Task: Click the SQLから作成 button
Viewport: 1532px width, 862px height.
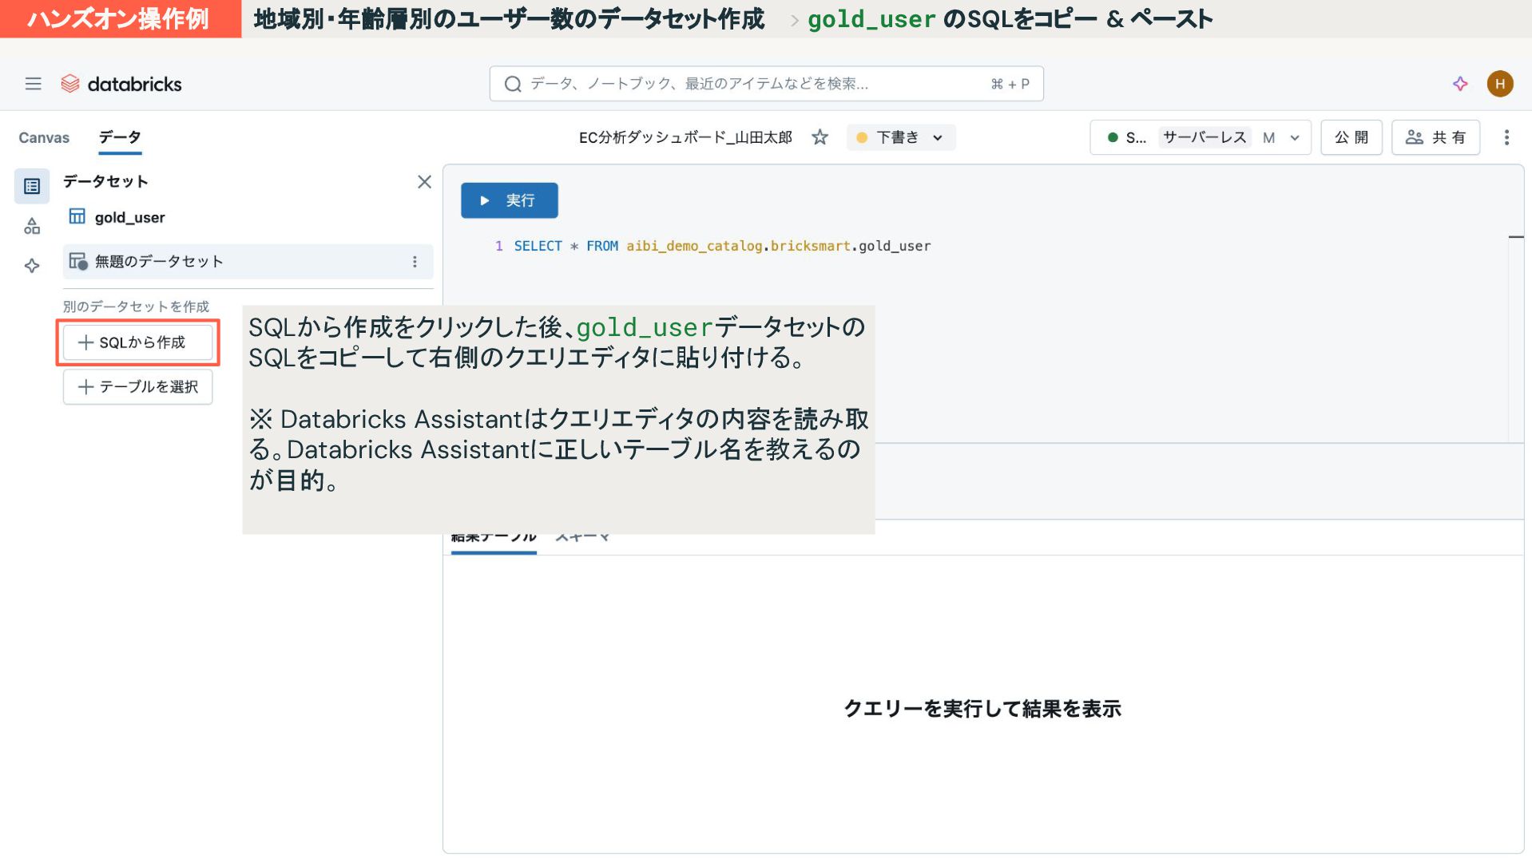Action: pyautogui.click(x=138, y=342)
